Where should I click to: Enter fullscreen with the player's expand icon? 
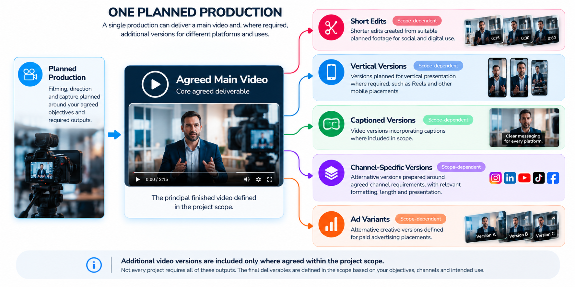point(270,179)
